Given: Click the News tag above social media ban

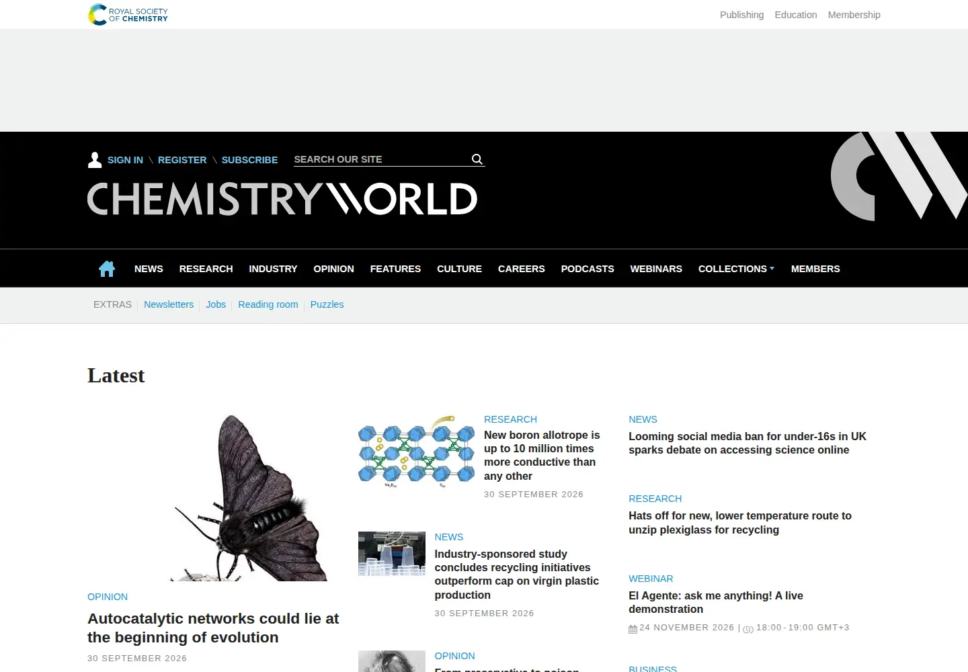Looking at the screenshot, I should 643,419.
